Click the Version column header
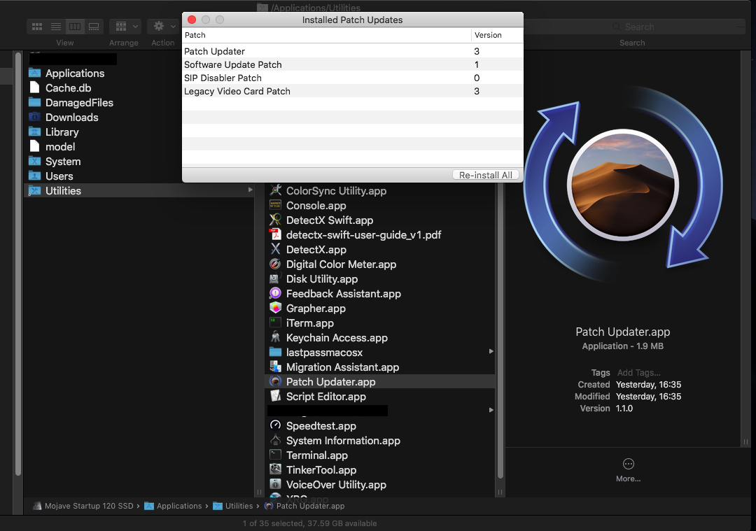 [x=497, y=35]
